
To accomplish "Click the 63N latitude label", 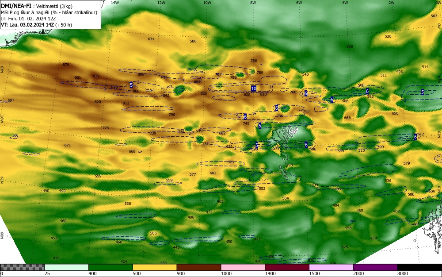I will 2,69.
